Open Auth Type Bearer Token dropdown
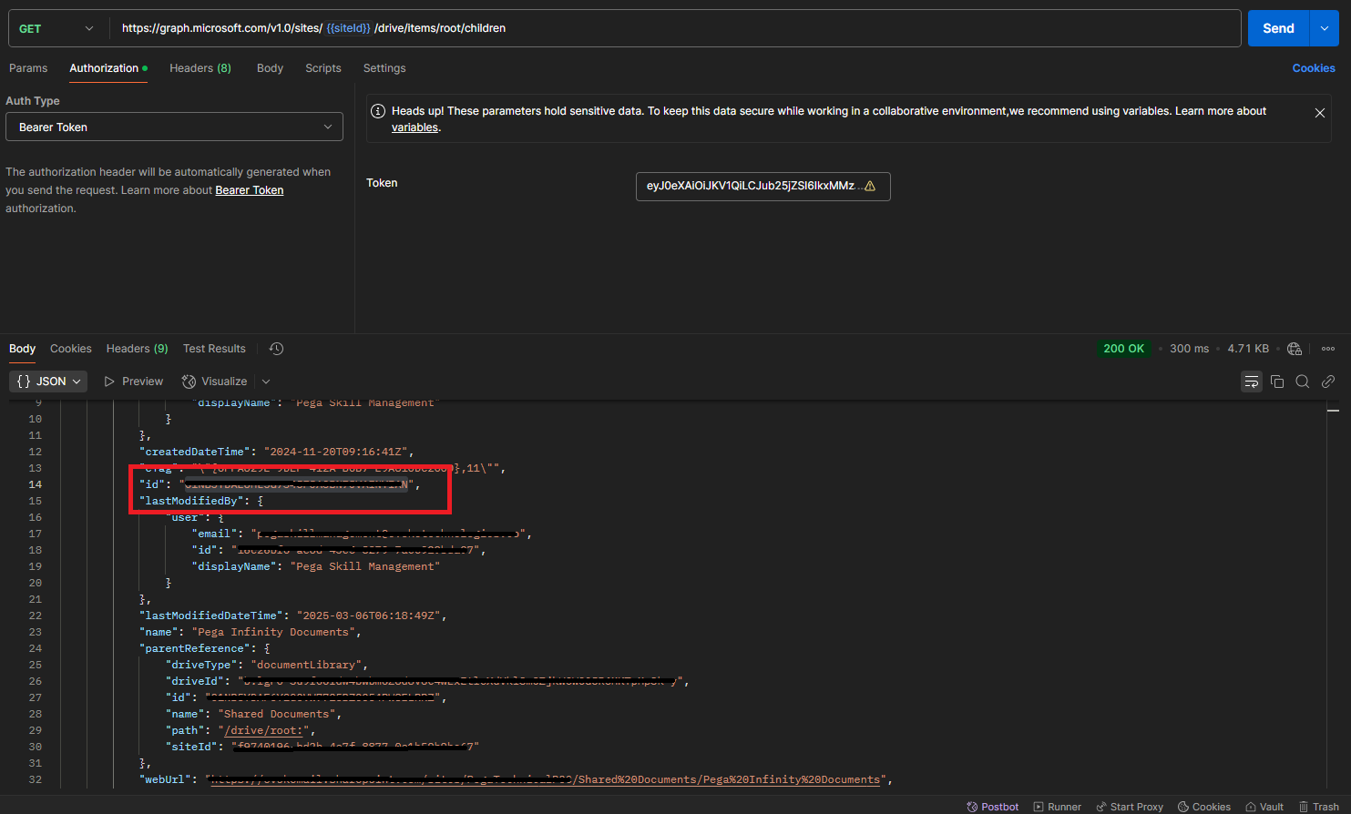 click(175, 127)
